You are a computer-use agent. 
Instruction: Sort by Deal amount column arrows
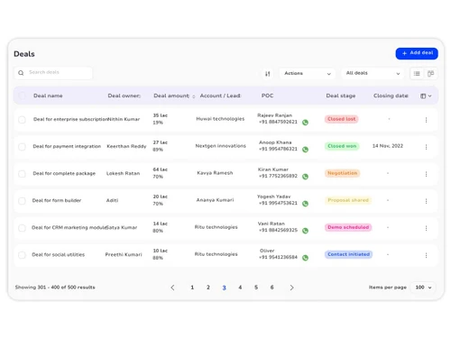tap(194, 96)
